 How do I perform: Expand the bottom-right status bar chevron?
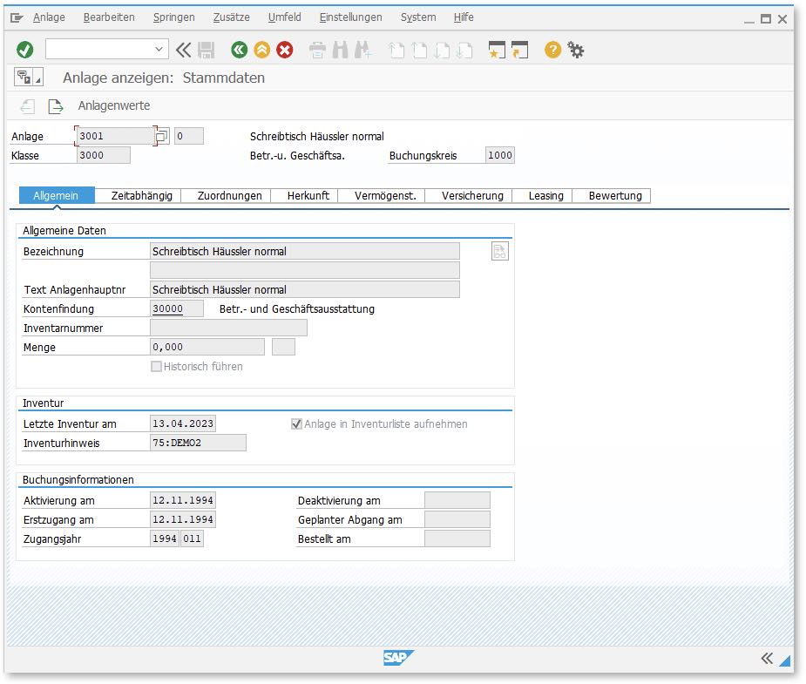tap(767, 658)
